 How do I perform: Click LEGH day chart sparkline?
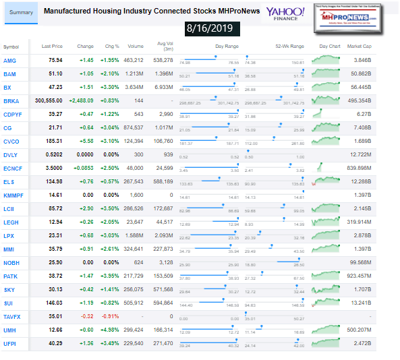point(326,222)
